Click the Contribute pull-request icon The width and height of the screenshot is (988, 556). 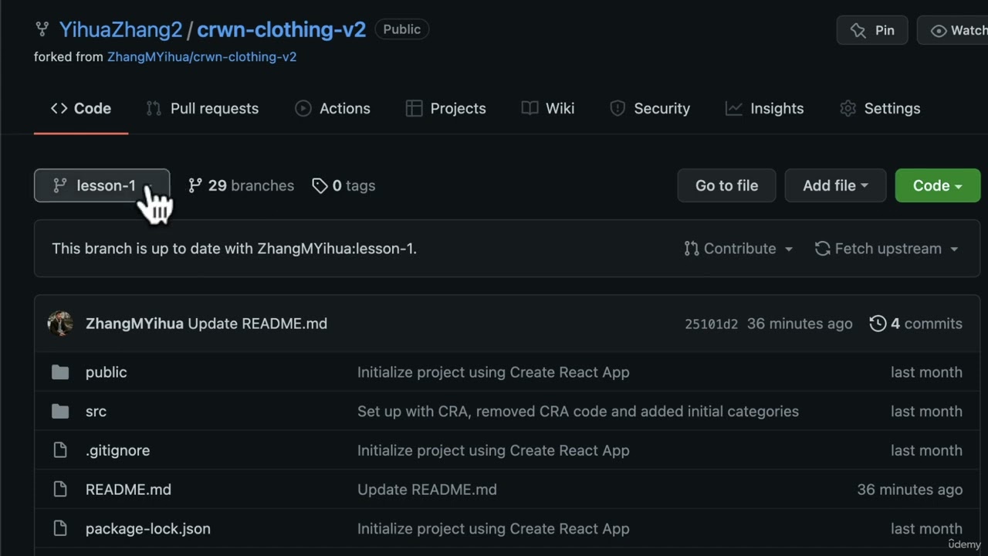pos(691,249)
